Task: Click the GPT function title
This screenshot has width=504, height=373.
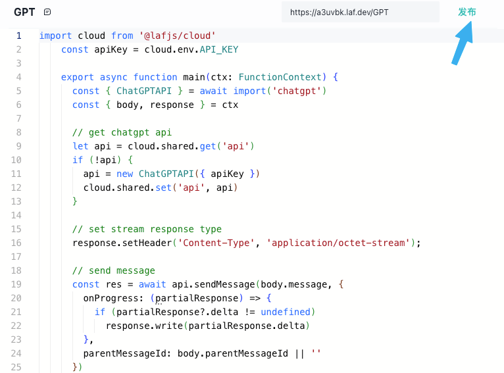Action: tap(24, 12)
